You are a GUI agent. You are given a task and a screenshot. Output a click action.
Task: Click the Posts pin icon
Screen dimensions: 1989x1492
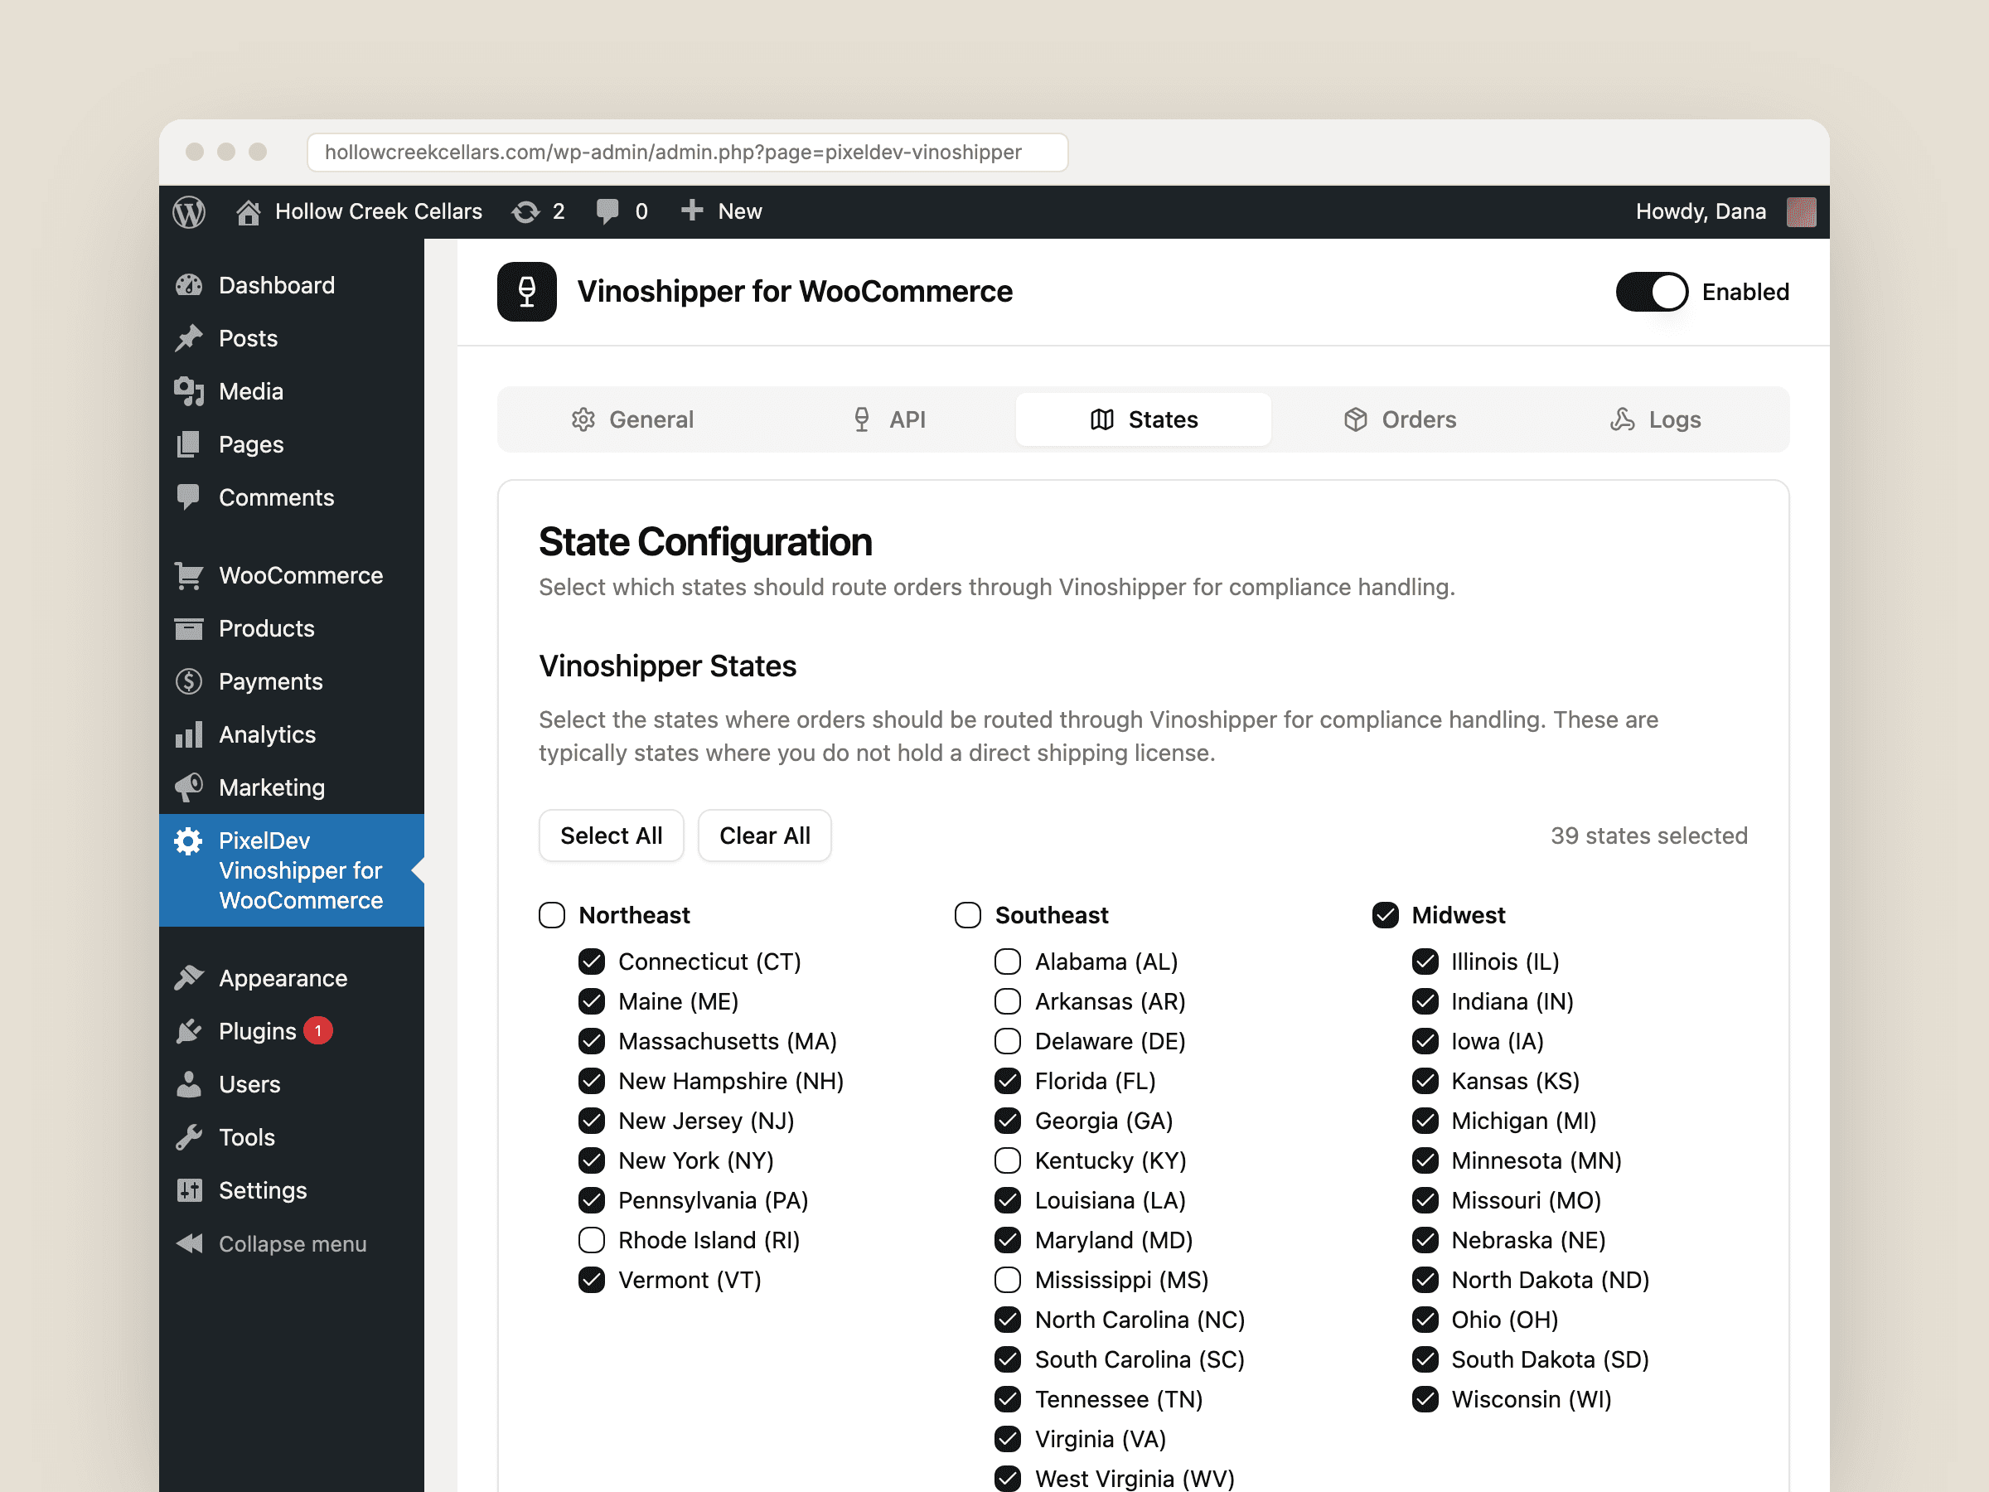[x=189, y=338]
